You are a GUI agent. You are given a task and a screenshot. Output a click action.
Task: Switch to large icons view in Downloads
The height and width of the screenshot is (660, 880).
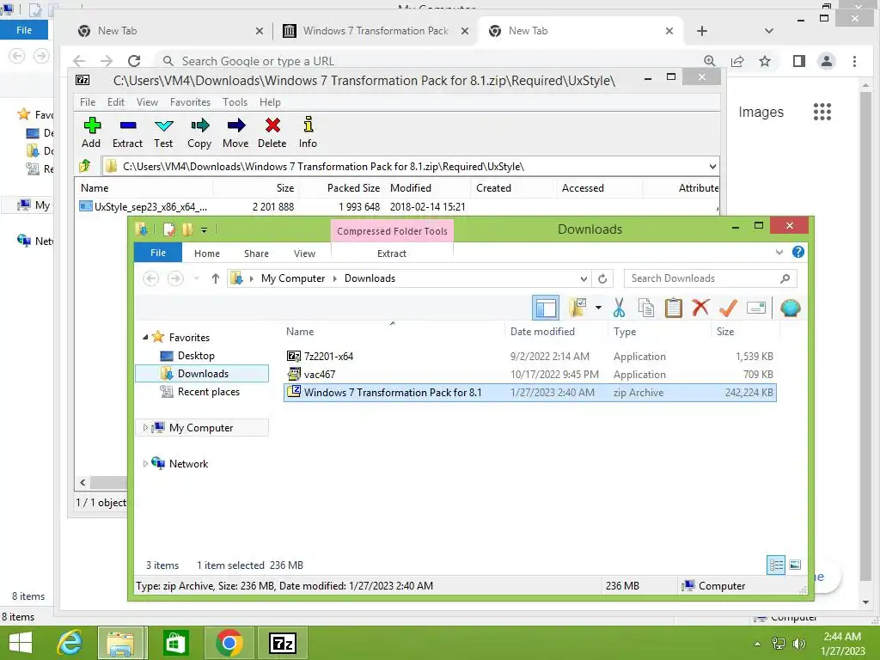pos(795,565)
